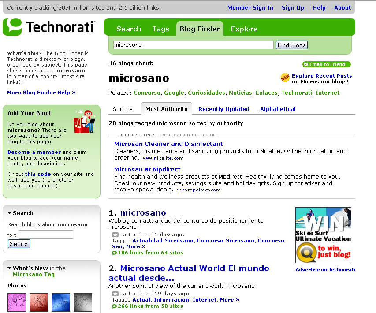
Task: Sort blogs Alphabetical
Action: 278,109
